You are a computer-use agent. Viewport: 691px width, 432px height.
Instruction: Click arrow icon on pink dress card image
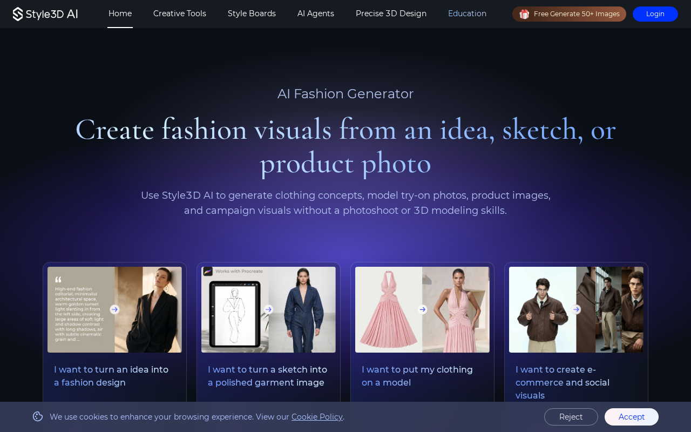tap(423, 309)
